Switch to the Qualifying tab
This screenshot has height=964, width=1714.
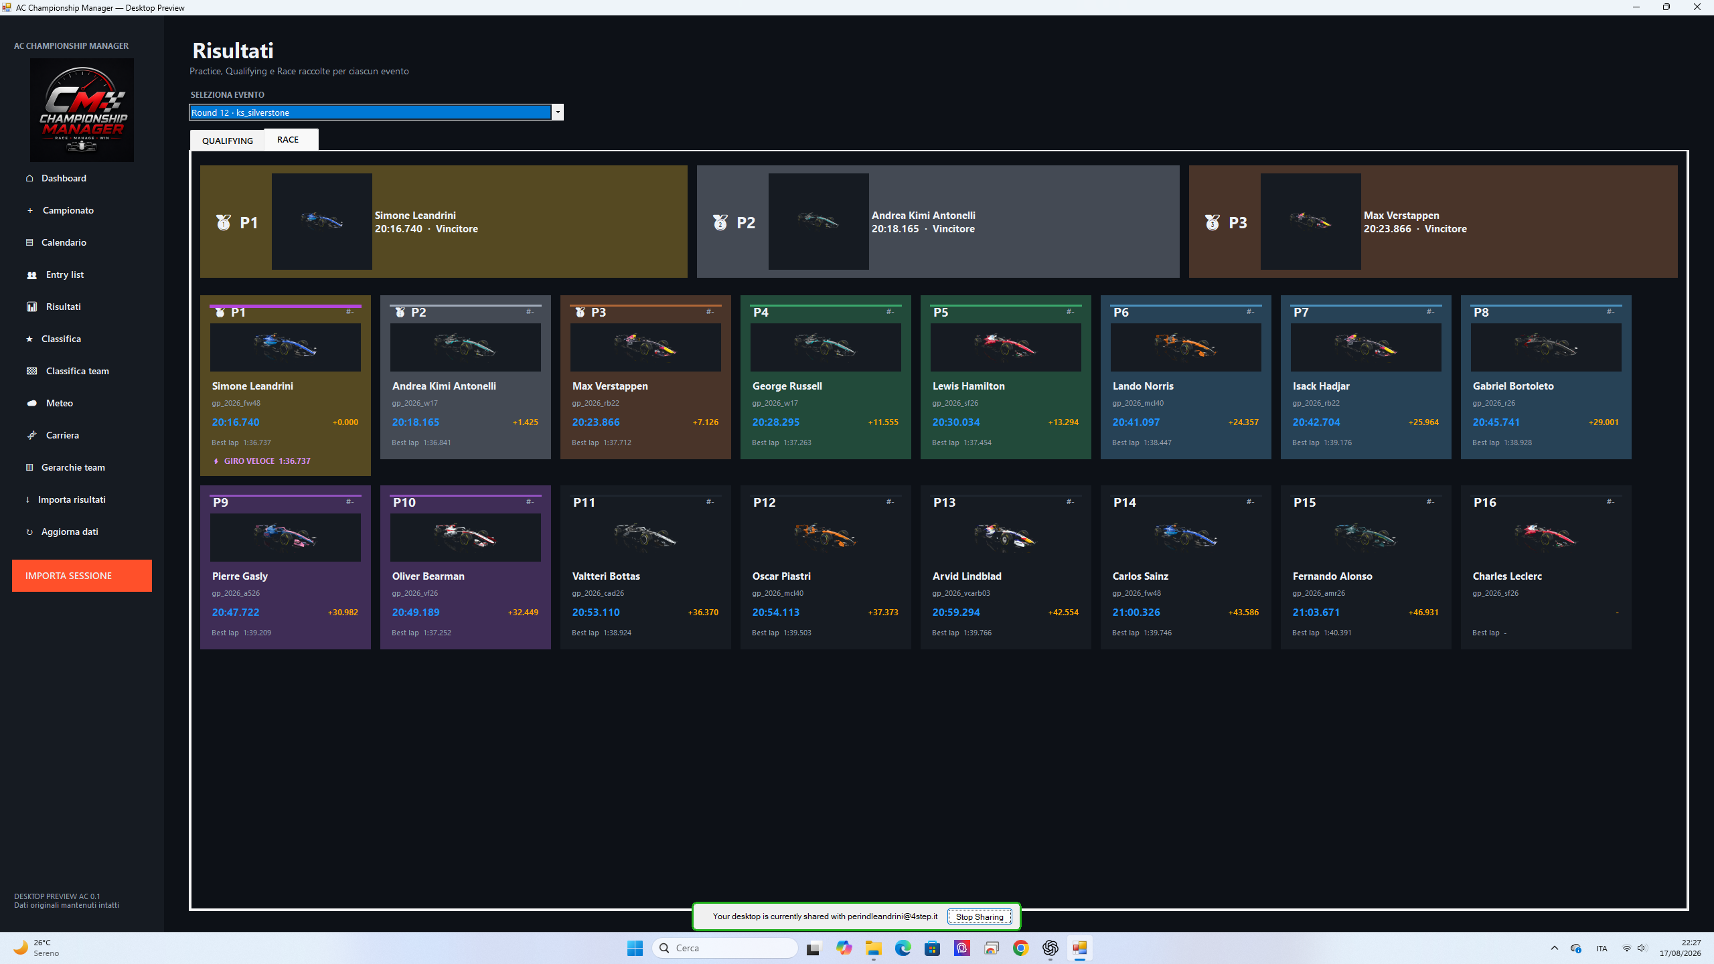(228, 141)
